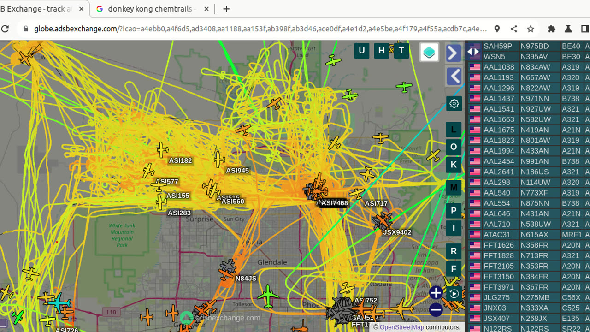Close the donkey kong chemtrails tab
590x332 pixels.
[x=206, y=9]
